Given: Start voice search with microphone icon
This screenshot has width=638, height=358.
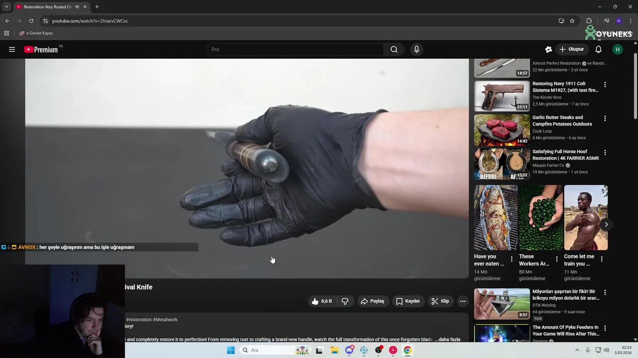Looking at the screenshot, I should click(x=417, y=49).
